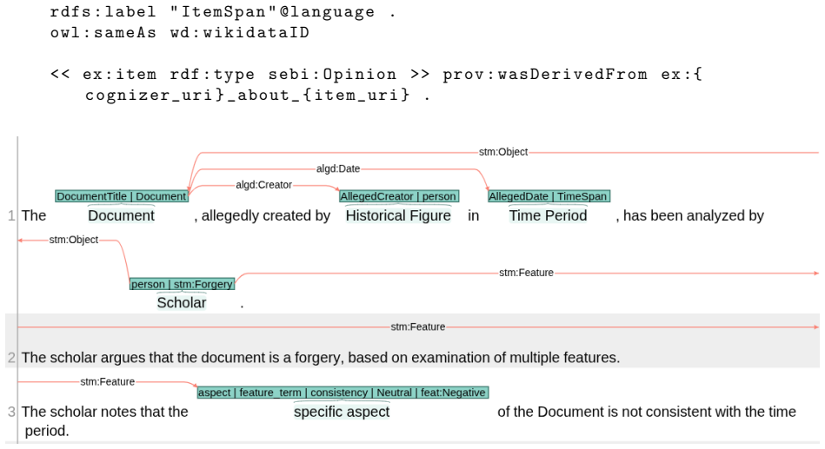Viewport: 825px width, 449px height.
Task: Select the person | stm:Forgery annotation tag
Action: tap(182, 284)
